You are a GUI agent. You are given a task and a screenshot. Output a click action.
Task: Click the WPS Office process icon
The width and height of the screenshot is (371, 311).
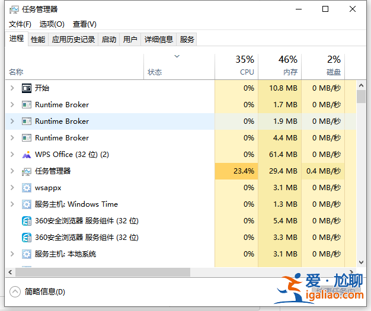click(27, 155)
